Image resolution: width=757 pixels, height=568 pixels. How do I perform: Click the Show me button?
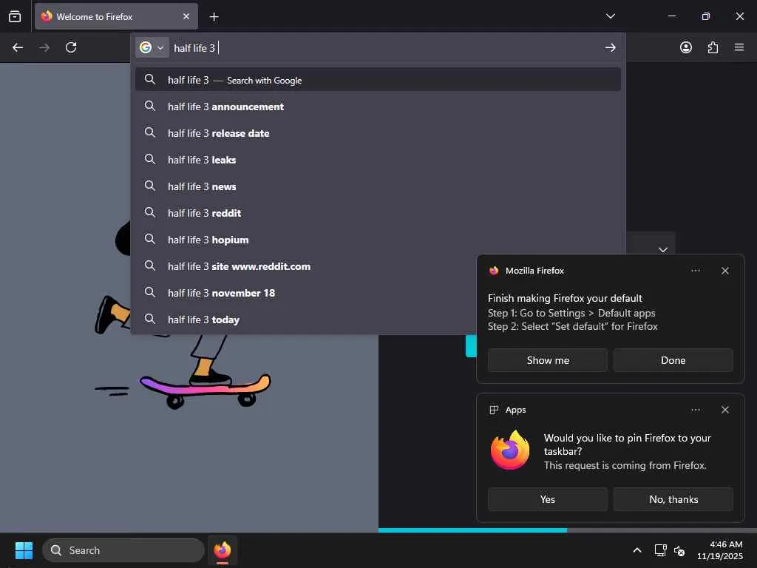tap(548, 360)
